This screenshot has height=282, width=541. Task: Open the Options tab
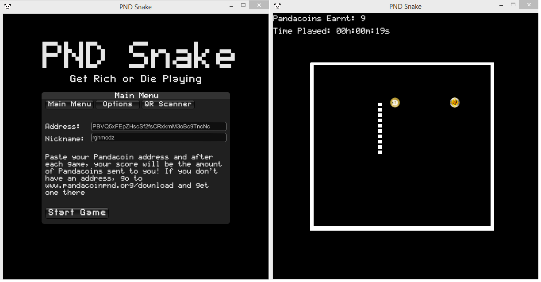118,104
